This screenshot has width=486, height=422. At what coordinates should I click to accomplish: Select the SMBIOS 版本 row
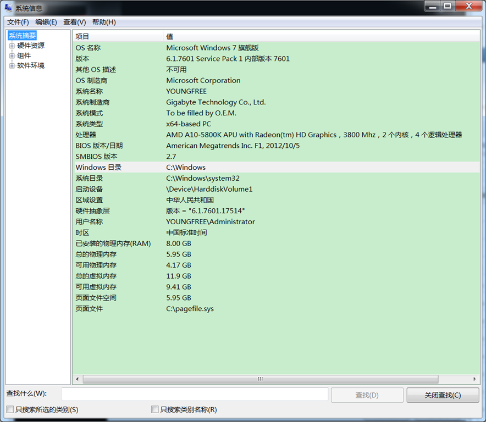point(277,157)
